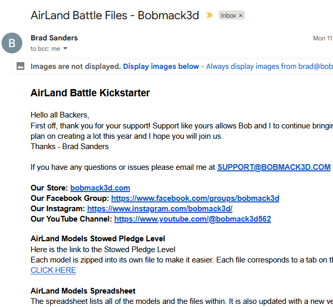
Task: Always display images from brad@ sender link
Action: [269, 66]
